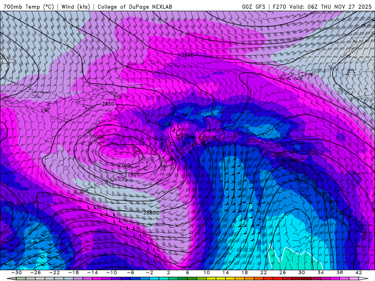Click the 2940 height contour label
Screen dimensions: 375x281
click(187, 55)
